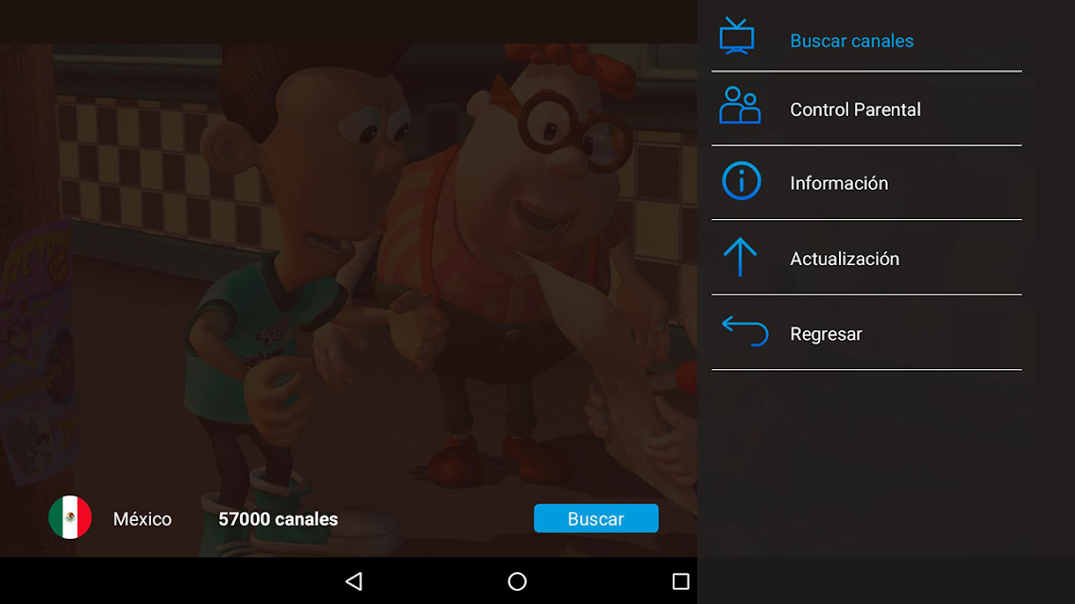1075x604 pixels.
Task: Open the Buscar canales menu entry
Action: click(x=866, y=37)
